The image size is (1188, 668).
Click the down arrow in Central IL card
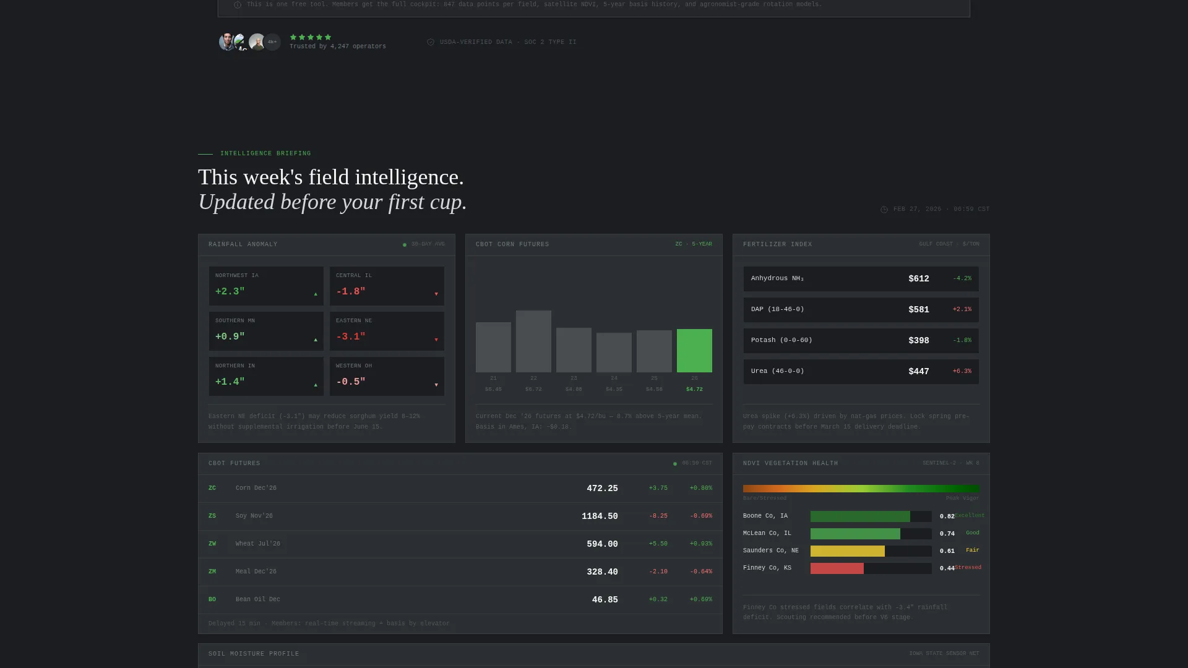436,294
